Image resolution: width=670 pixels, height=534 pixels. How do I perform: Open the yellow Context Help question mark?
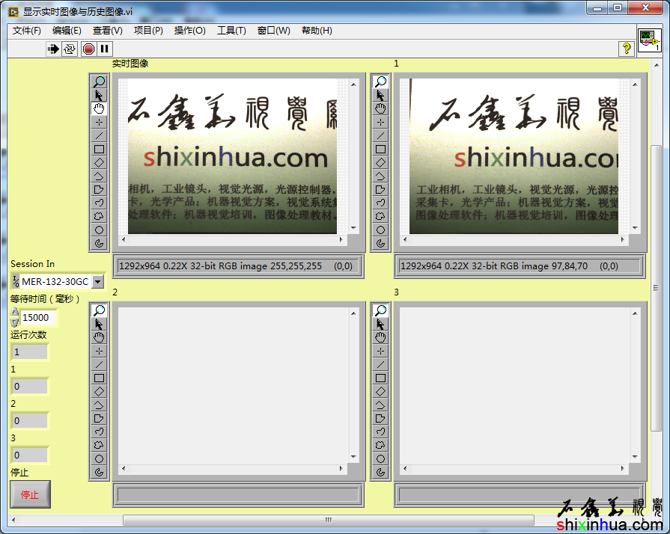pyautogui.click(x=626, y=49)
